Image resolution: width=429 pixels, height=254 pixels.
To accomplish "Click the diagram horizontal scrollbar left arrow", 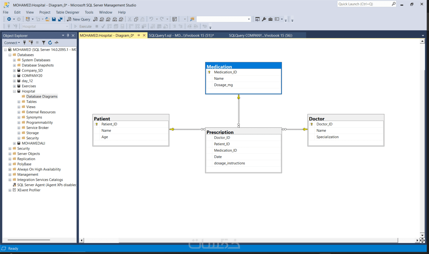I will pos(82,240).
